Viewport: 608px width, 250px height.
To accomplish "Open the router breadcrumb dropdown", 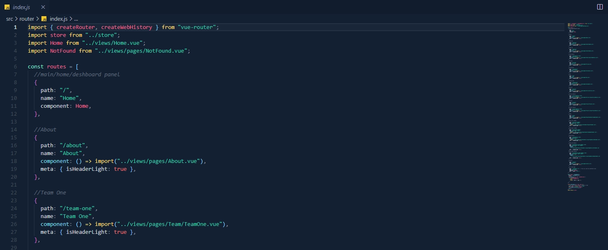I will 27,19.
